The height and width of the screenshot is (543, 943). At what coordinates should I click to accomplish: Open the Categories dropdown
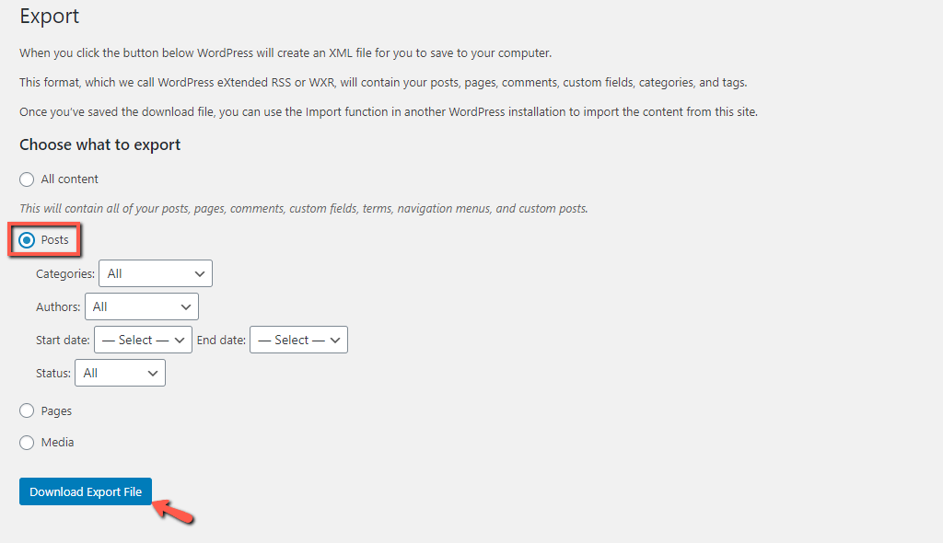click(x=156, y=273)
